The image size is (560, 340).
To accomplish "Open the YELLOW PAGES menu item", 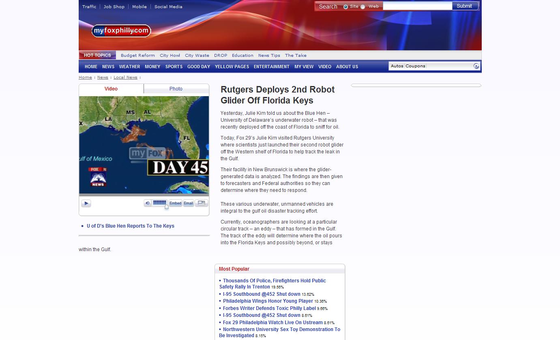I will 232,67.
